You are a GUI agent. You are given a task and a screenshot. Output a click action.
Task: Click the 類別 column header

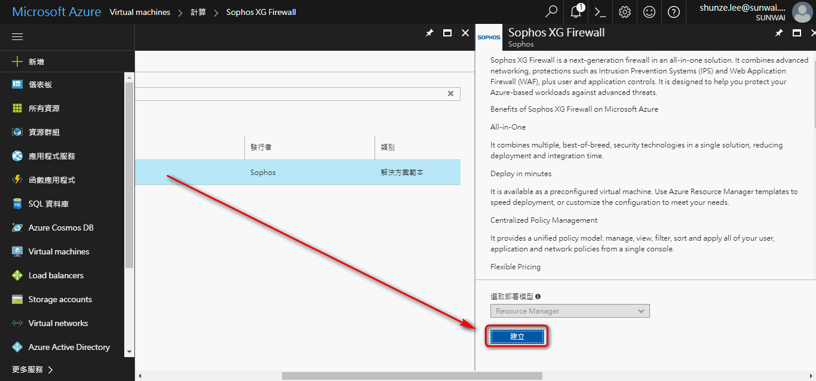point(388,147)
